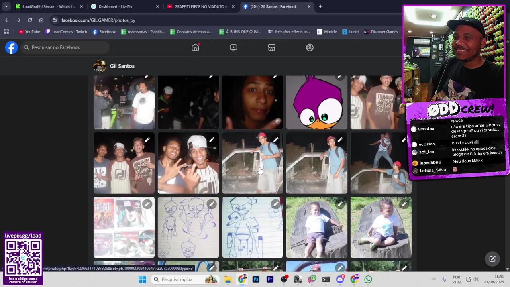
Task: Open the Facebook video (Watch) icon
Action: point(233,47)
